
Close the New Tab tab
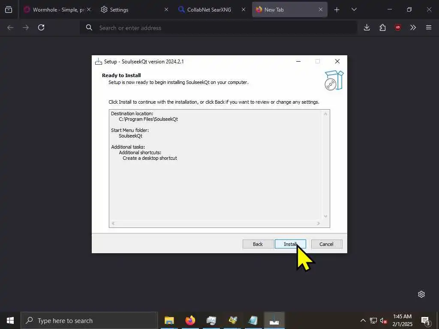(321, 9)
